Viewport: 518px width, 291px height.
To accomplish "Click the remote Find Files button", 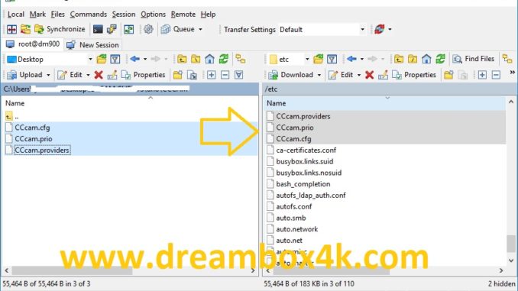I will tap(474, 59).
